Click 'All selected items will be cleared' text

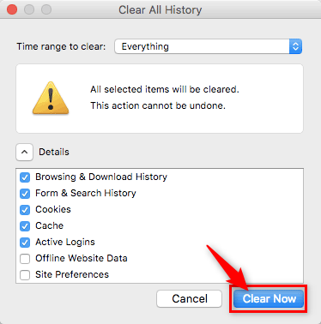click(x=165, y=89)
